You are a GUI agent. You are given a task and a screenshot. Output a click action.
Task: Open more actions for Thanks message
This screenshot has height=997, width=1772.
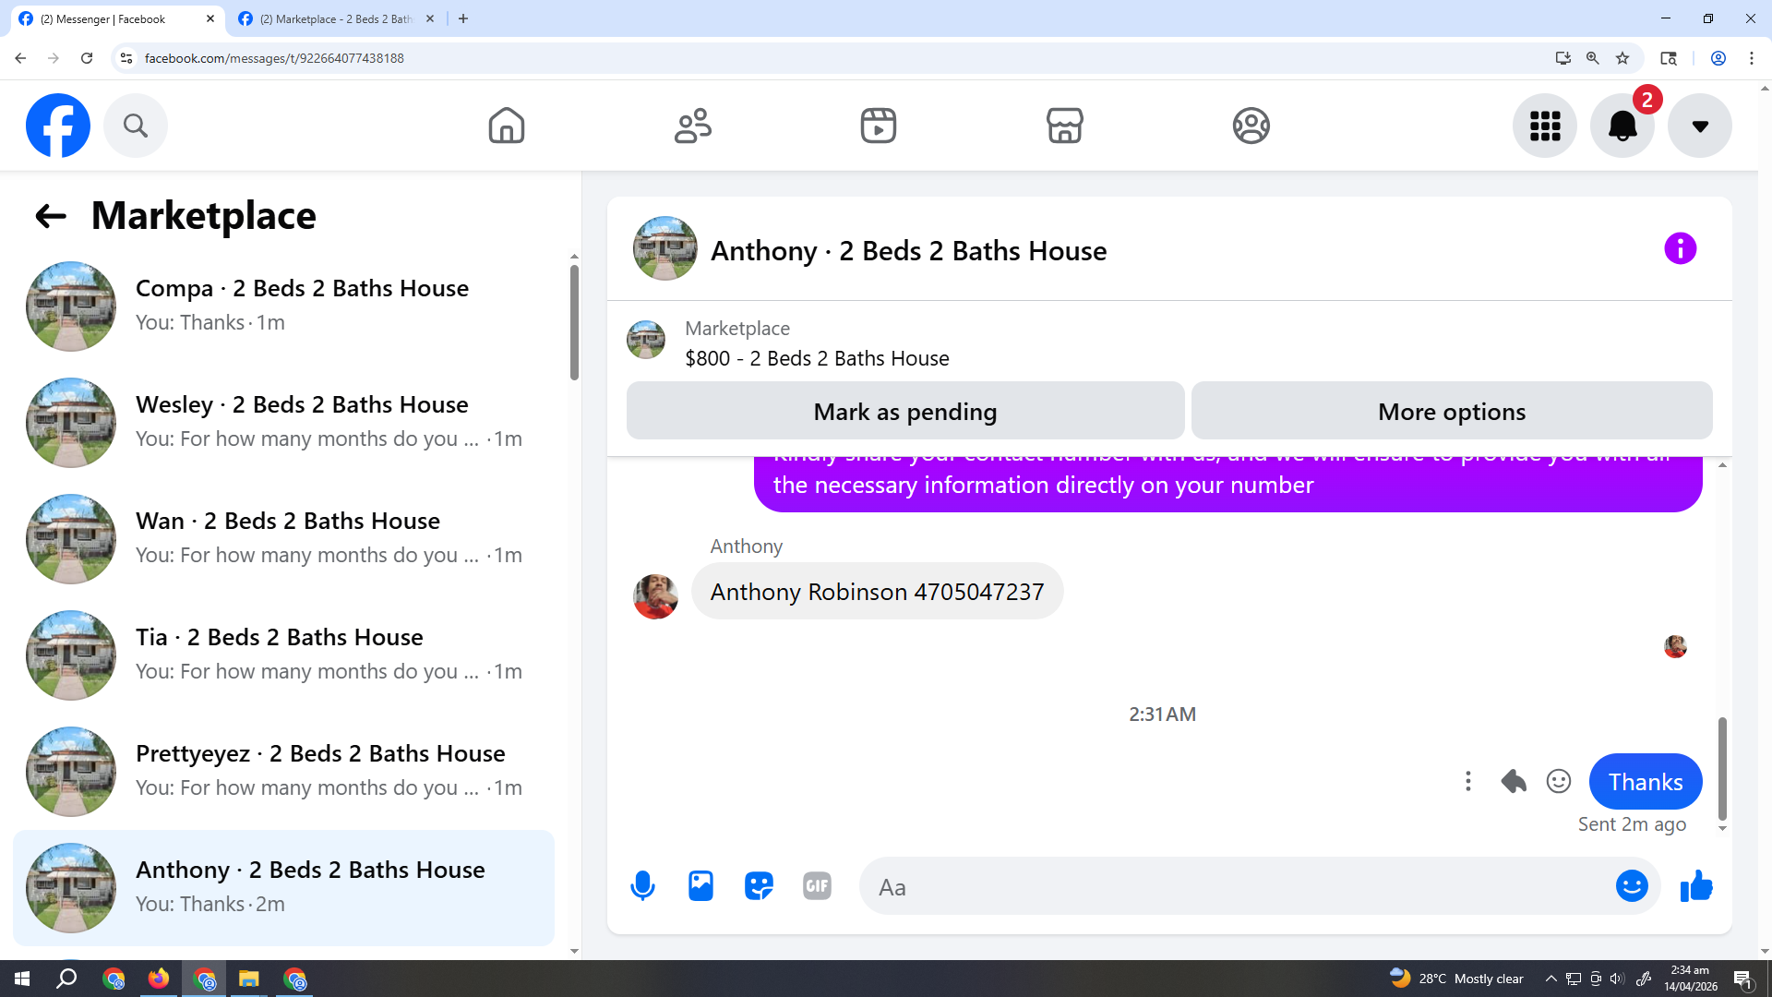tap(1467, 782)
